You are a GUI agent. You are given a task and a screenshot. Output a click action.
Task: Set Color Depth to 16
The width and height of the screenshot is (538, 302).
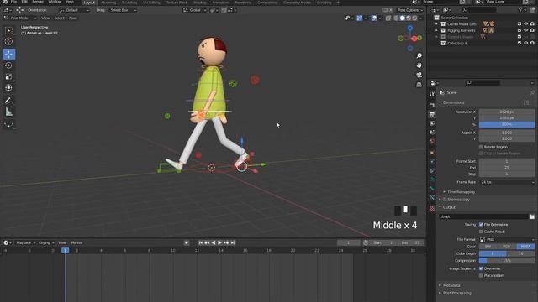(521, 253)
